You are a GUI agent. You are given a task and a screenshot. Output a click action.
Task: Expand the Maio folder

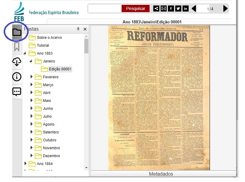31,100
